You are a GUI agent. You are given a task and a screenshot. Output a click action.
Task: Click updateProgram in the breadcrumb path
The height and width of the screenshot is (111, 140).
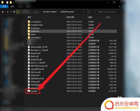[x=67, y=12]
